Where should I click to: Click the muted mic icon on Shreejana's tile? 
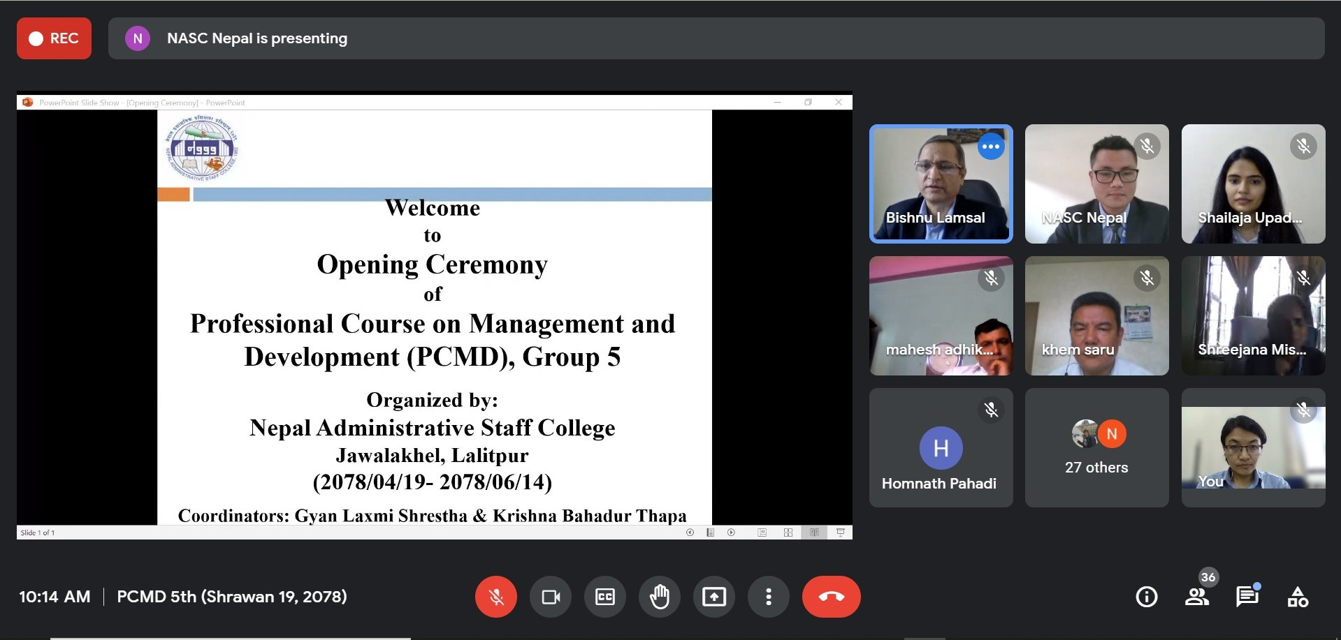(x=1304, y=278)
